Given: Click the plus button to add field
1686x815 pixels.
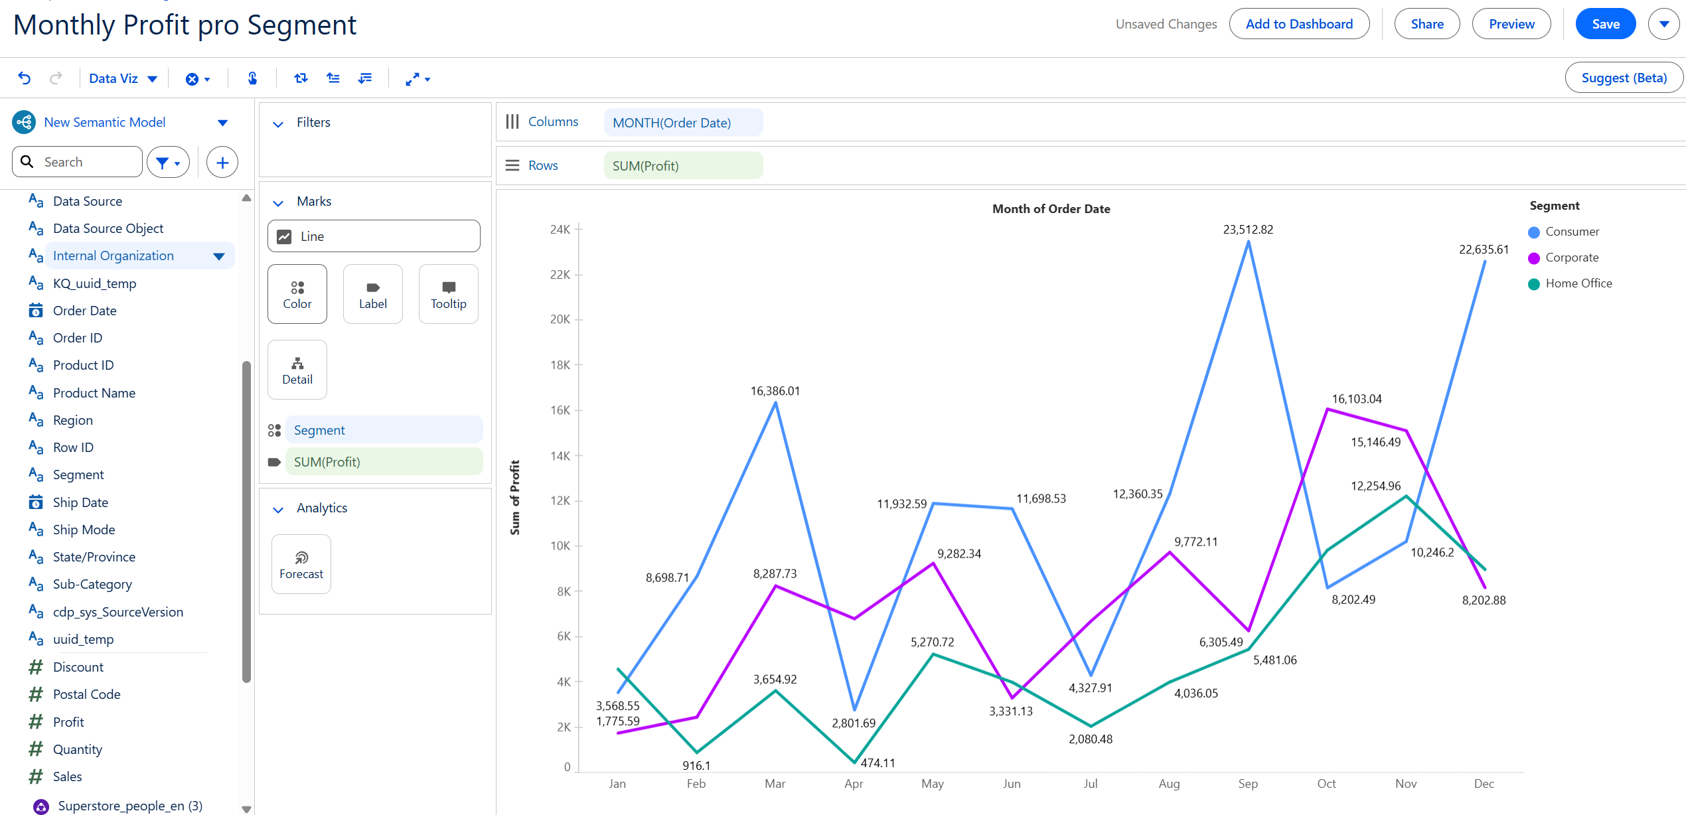Looking at the screenshot, I should [x=222, y=162].
